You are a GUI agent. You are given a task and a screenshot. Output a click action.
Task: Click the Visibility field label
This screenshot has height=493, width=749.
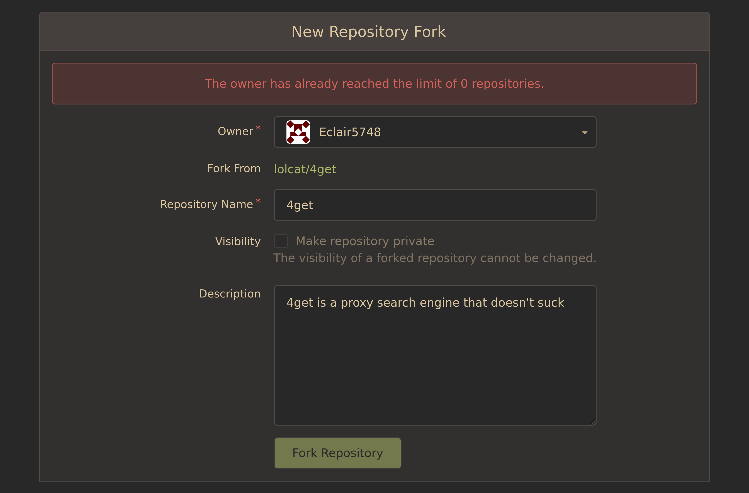pyautogui.click(x=238, y=241)
